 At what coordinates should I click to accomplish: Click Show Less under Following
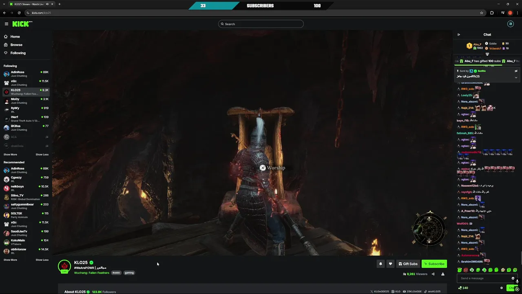point(42,155)
